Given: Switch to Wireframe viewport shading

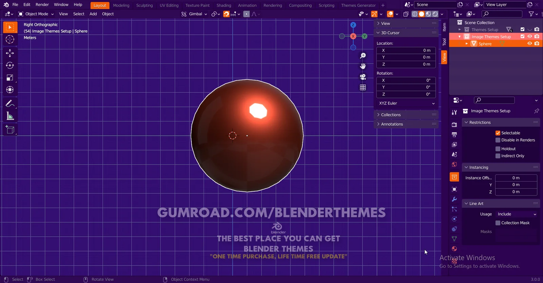Looking at the screenshot, I should 415,14.
